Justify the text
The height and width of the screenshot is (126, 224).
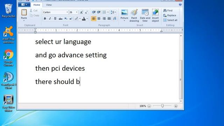109,19
